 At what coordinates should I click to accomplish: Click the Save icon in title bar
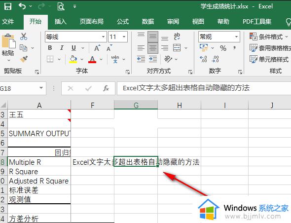tap(8, 6)
